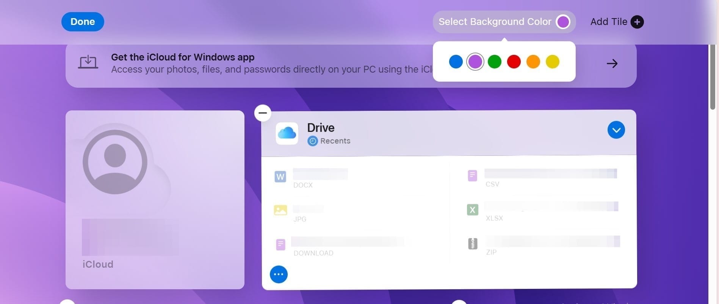The width and height of the screenshot is (719, 304).
Task: Select the DOWNLOAD file type label
Action: click(313, 253)
